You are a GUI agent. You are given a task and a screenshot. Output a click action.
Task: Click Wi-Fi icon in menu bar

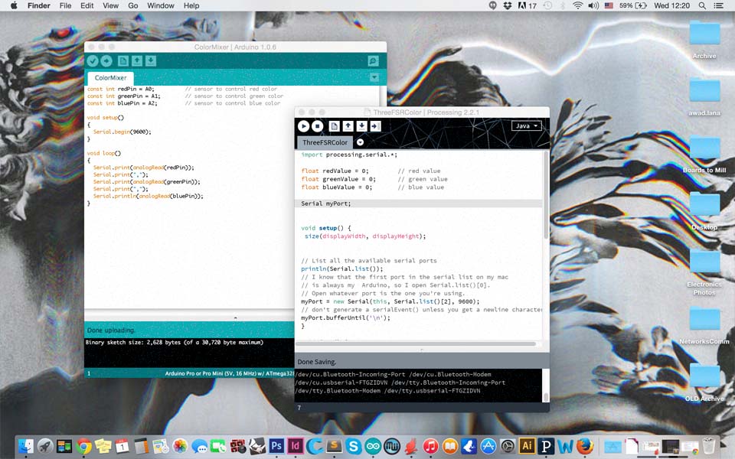click(x=578, y=5)
